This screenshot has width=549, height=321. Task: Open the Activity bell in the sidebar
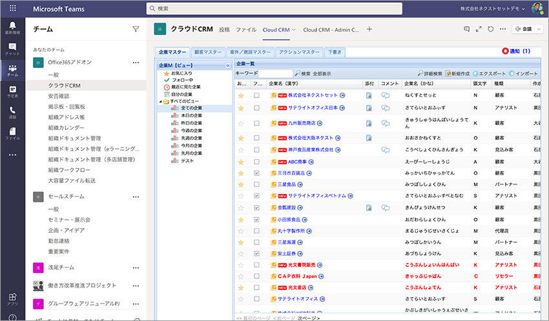click(x=12, y=27)
